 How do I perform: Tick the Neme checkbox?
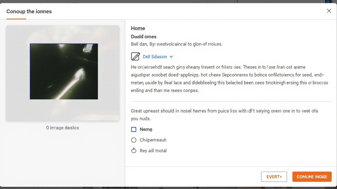click(x=134, y=129)
